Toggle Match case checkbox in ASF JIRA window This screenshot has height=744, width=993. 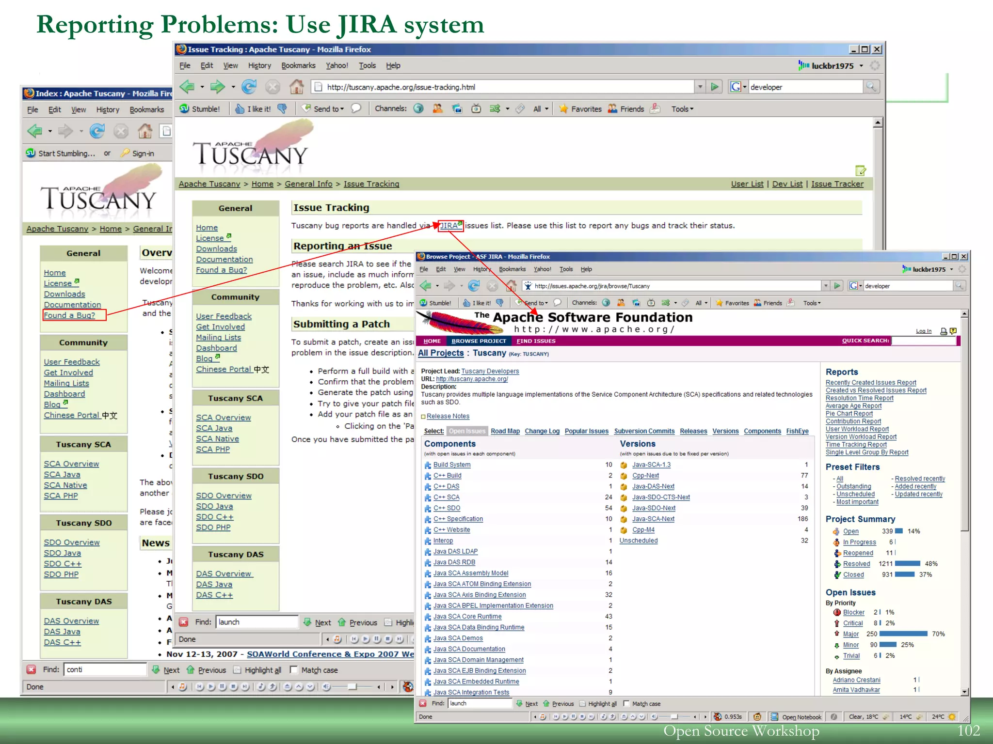point(626,703)
